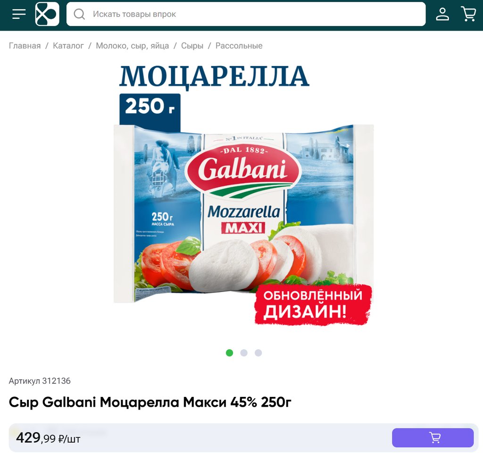483x453 pixels.
Task: Open the 'Сыры' breadcrumb
Action: [192, 46]
